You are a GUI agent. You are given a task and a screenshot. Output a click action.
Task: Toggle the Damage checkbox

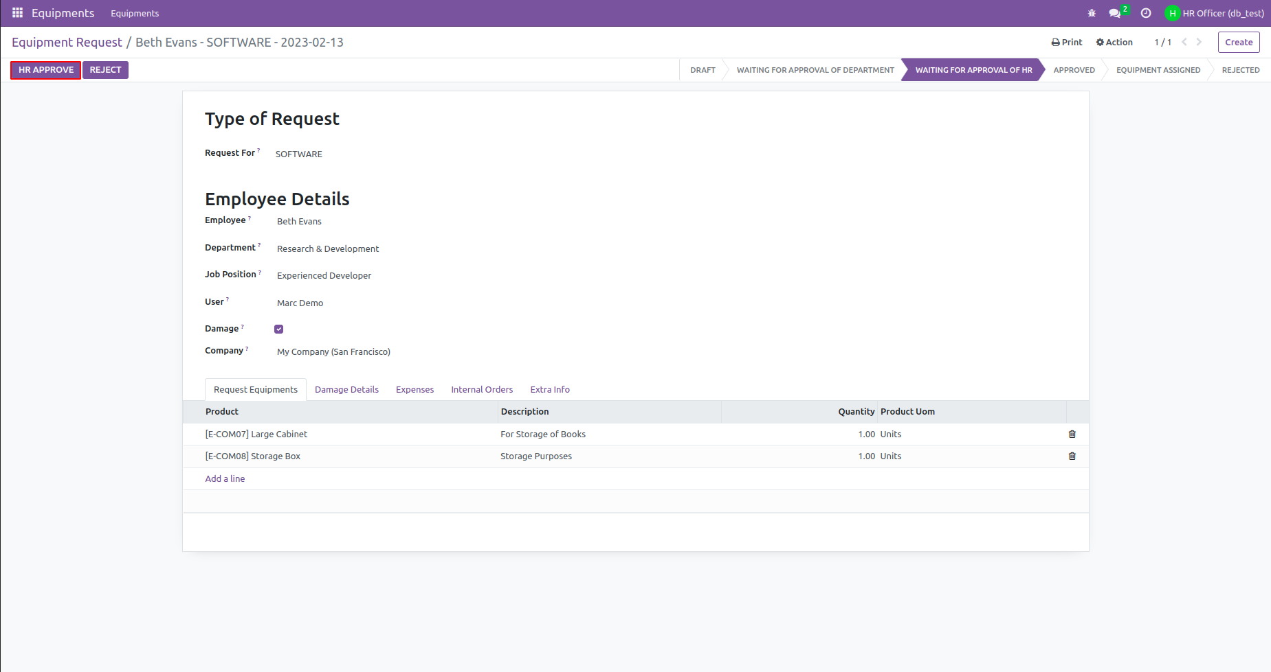pyautogui.click(x=279, y=329)
